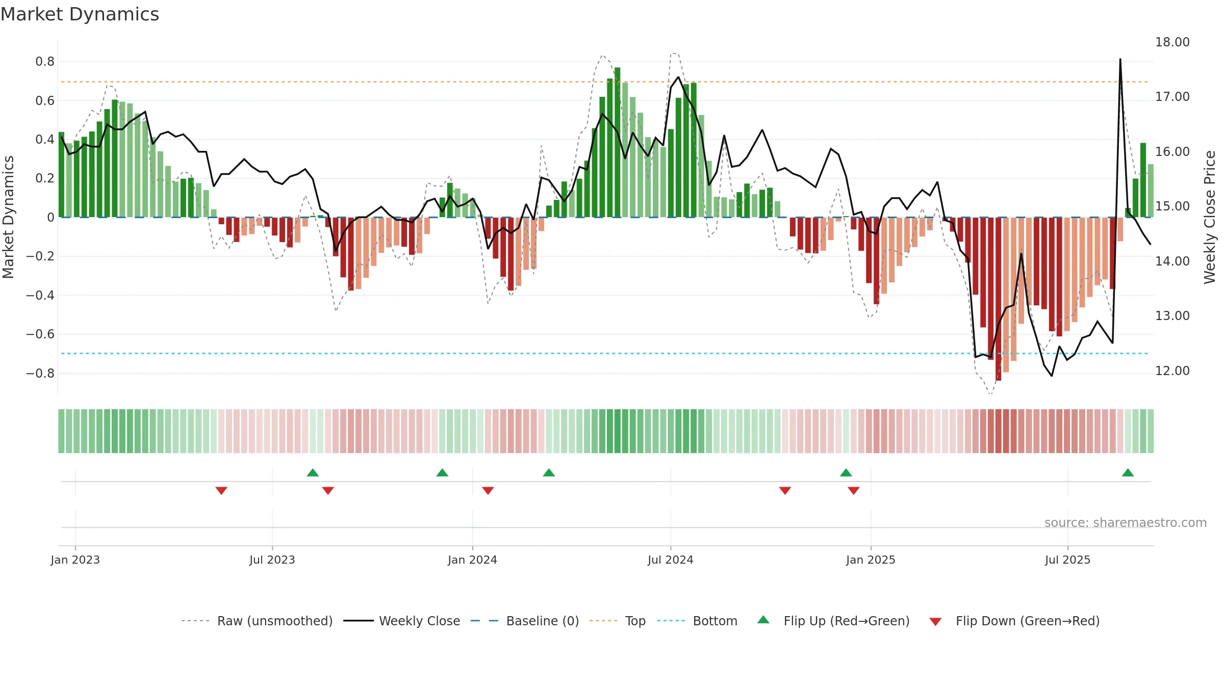Click the red Flip Down legend triangle
The width and height of the screenshot is (1224, 688).
(x=935, y=622)
